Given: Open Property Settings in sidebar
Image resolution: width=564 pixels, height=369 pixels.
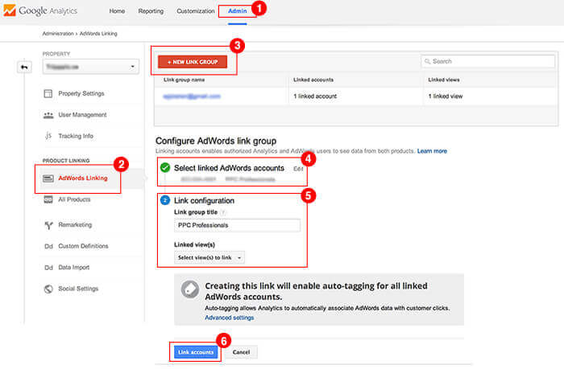Looking at the screenshot, I should 81,94.
